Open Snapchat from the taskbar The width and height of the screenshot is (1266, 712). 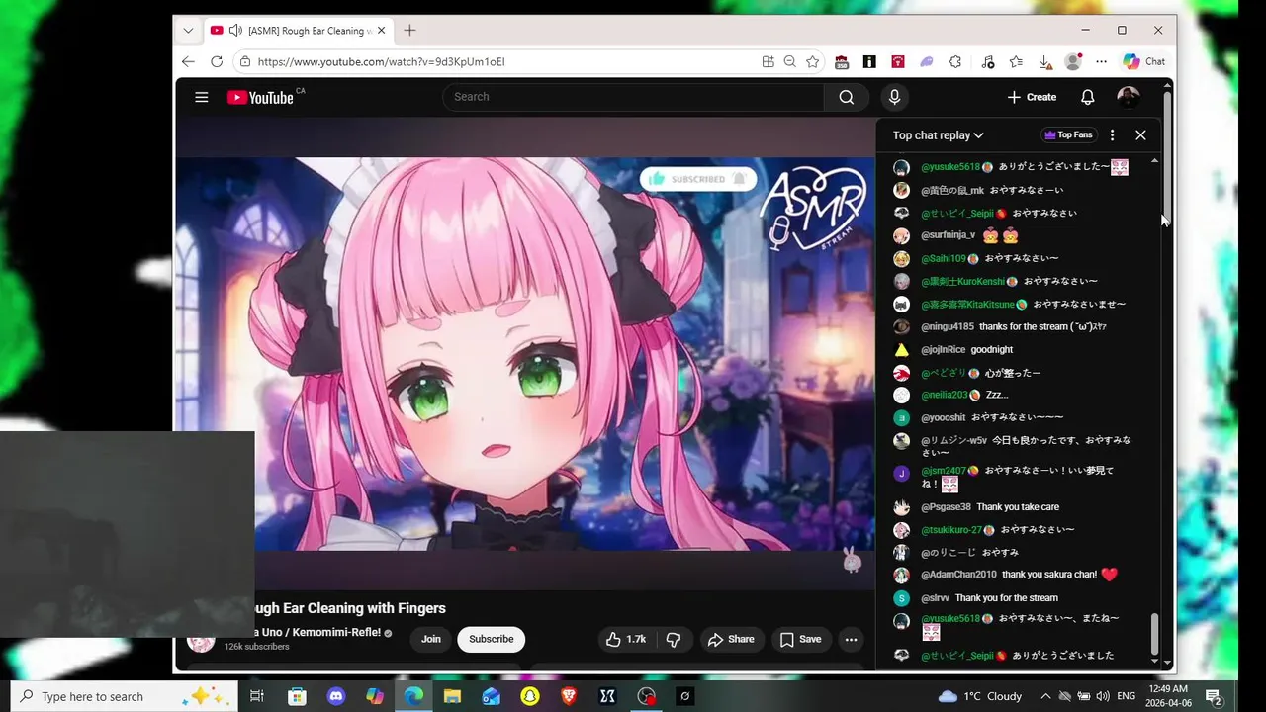[x=530, y=696]
